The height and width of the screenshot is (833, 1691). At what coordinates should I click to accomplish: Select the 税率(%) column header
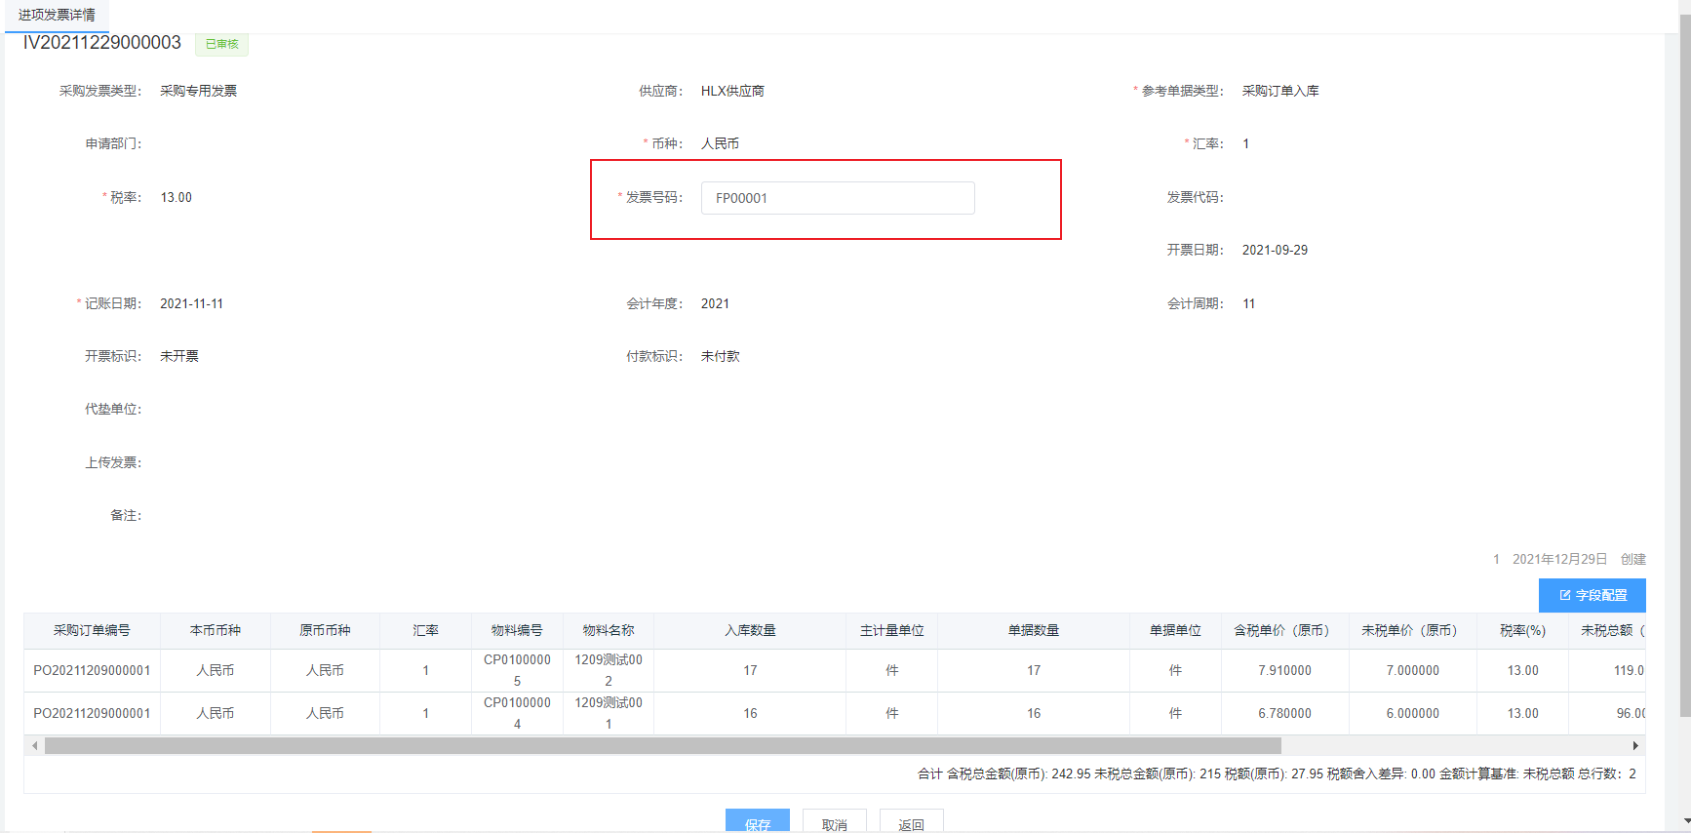1522,631
